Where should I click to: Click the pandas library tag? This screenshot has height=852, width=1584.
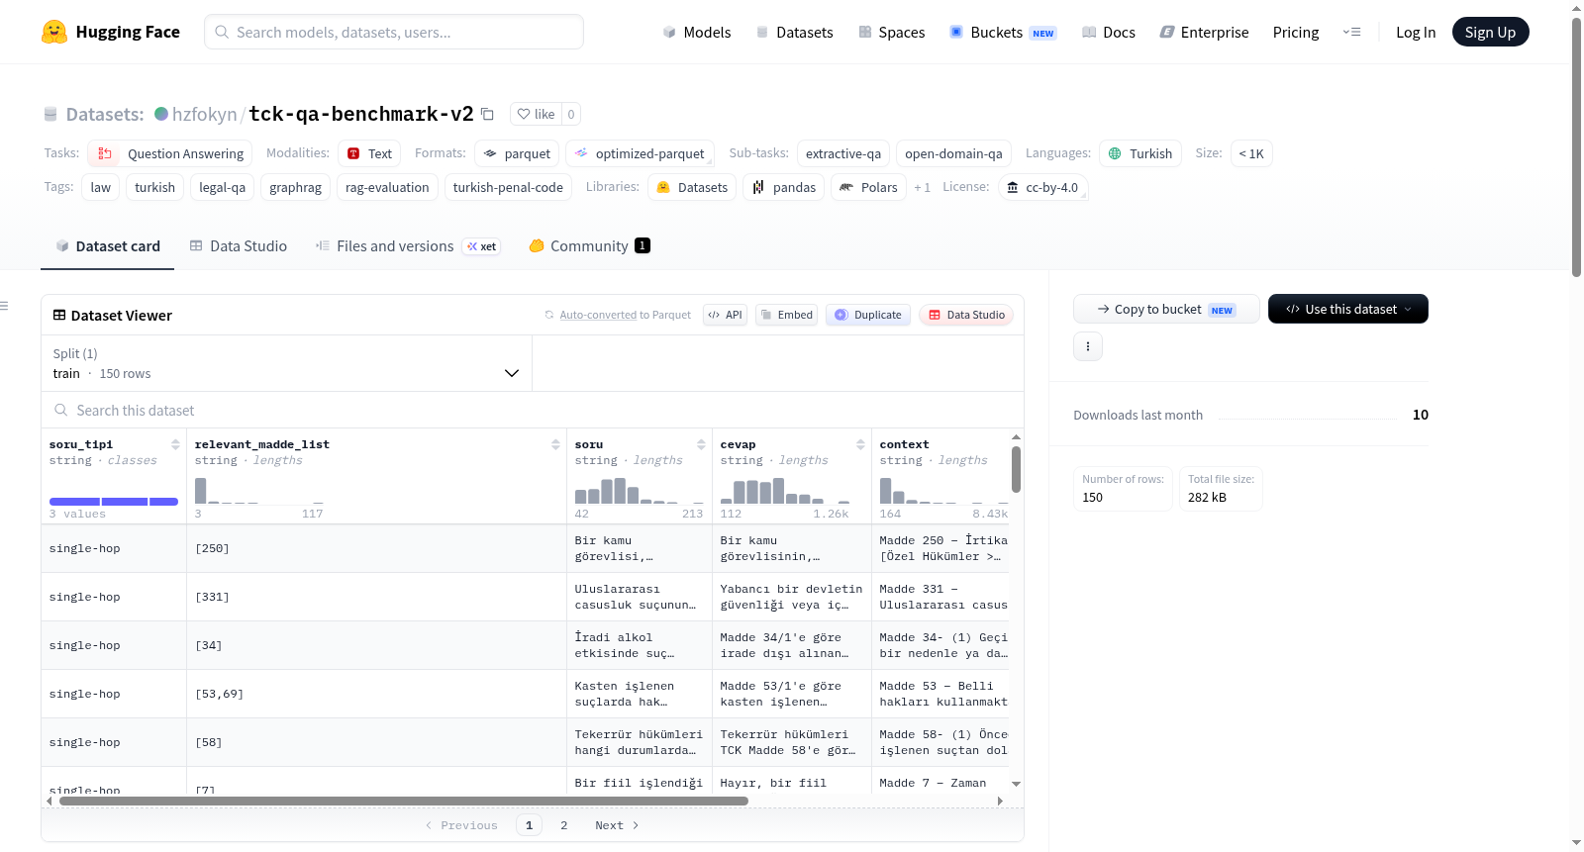[784, 187]
